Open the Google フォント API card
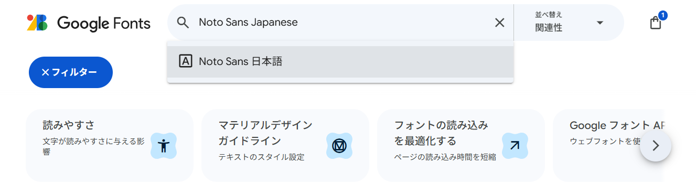The height and width of the screenshot is (194, 696). pyautogui.click(x=608, y=146)
